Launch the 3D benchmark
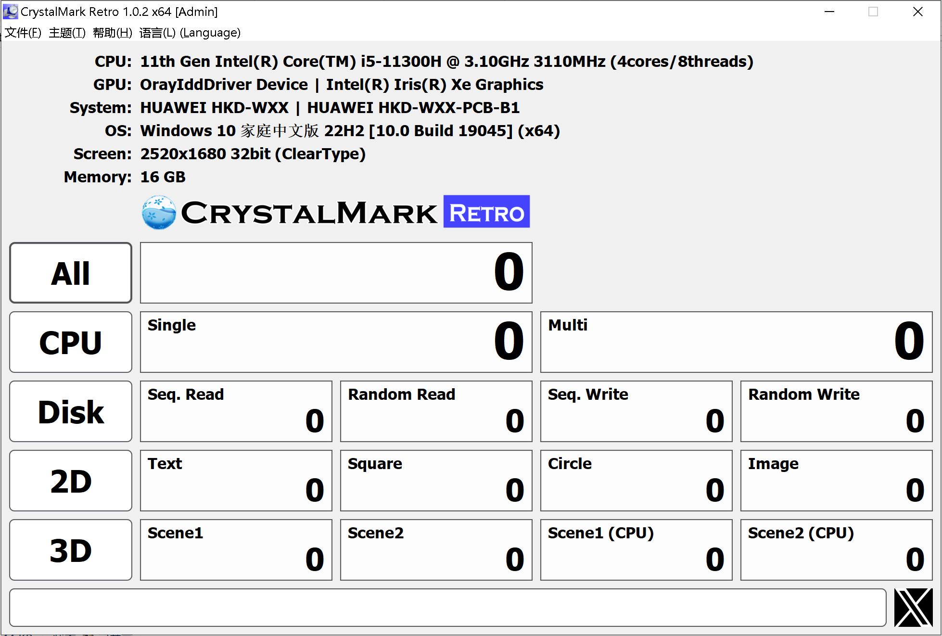 pyautogui.click(x=71, y=550)
